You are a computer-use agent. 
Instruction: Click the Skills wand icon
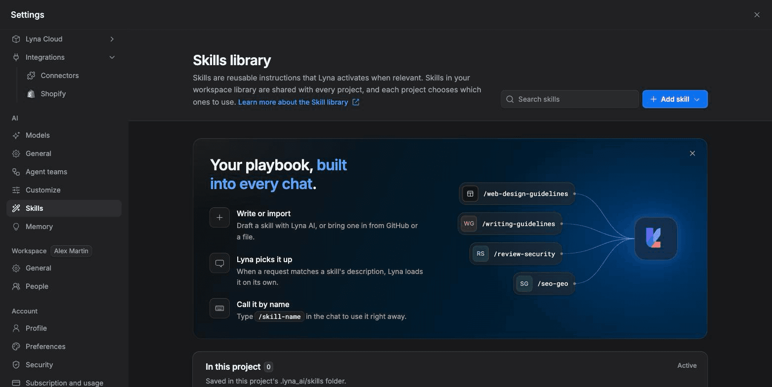[16, 208]
